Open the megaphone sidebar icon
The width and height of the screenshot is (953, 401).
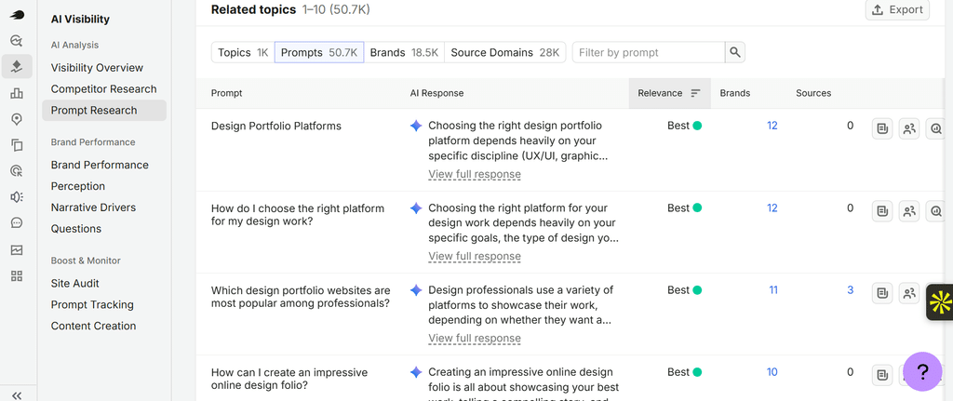(17, 197)
